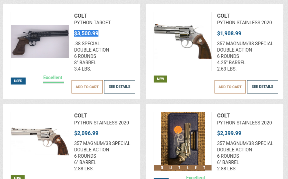Viewport: 288px width, 179px height.
Task: See details for the $1,908.99 Python Stainless
Action: pyautogui.click(x=262, y=87)
